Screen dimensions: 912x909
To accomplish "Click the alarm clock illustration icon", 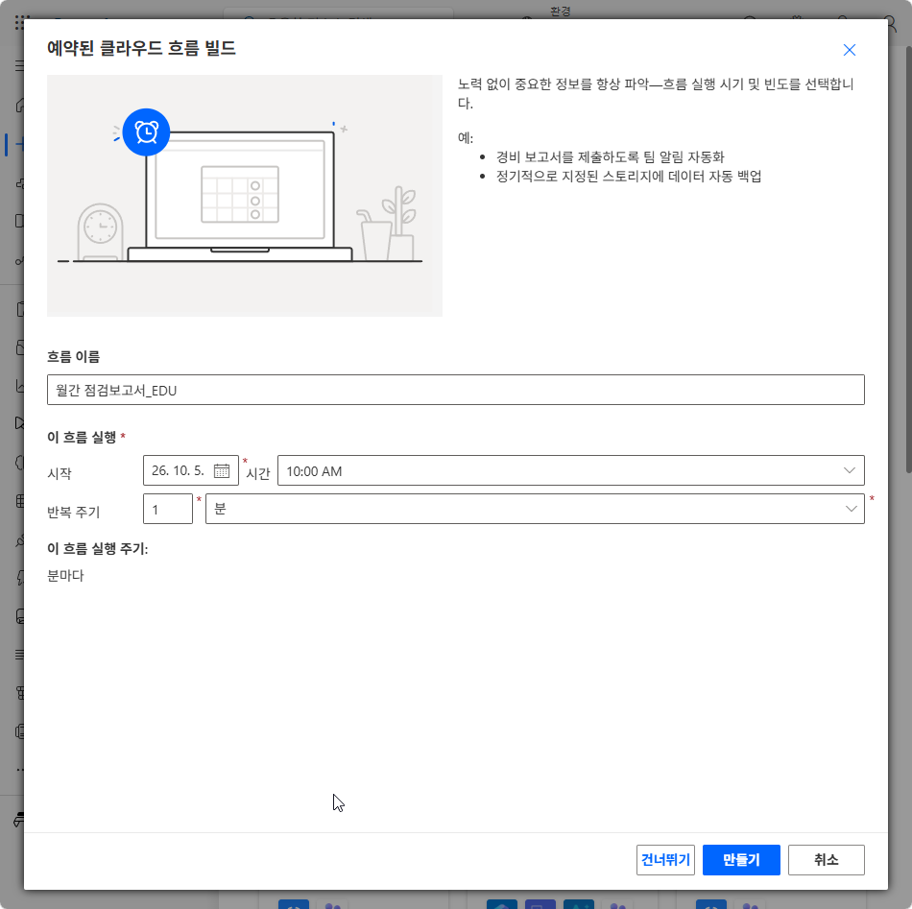I will [x=146, y=132].
